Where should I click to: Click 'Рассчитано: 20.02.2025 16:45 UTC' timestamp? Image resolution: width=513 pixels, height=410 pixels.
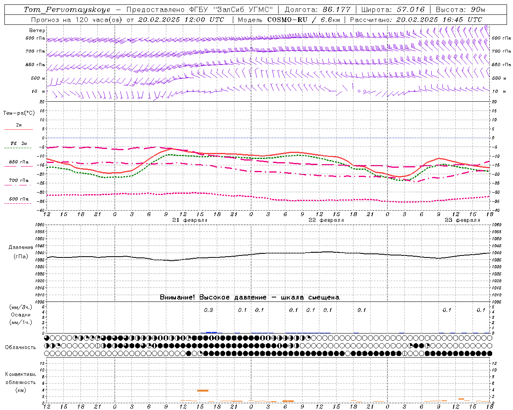pos(416,20)
